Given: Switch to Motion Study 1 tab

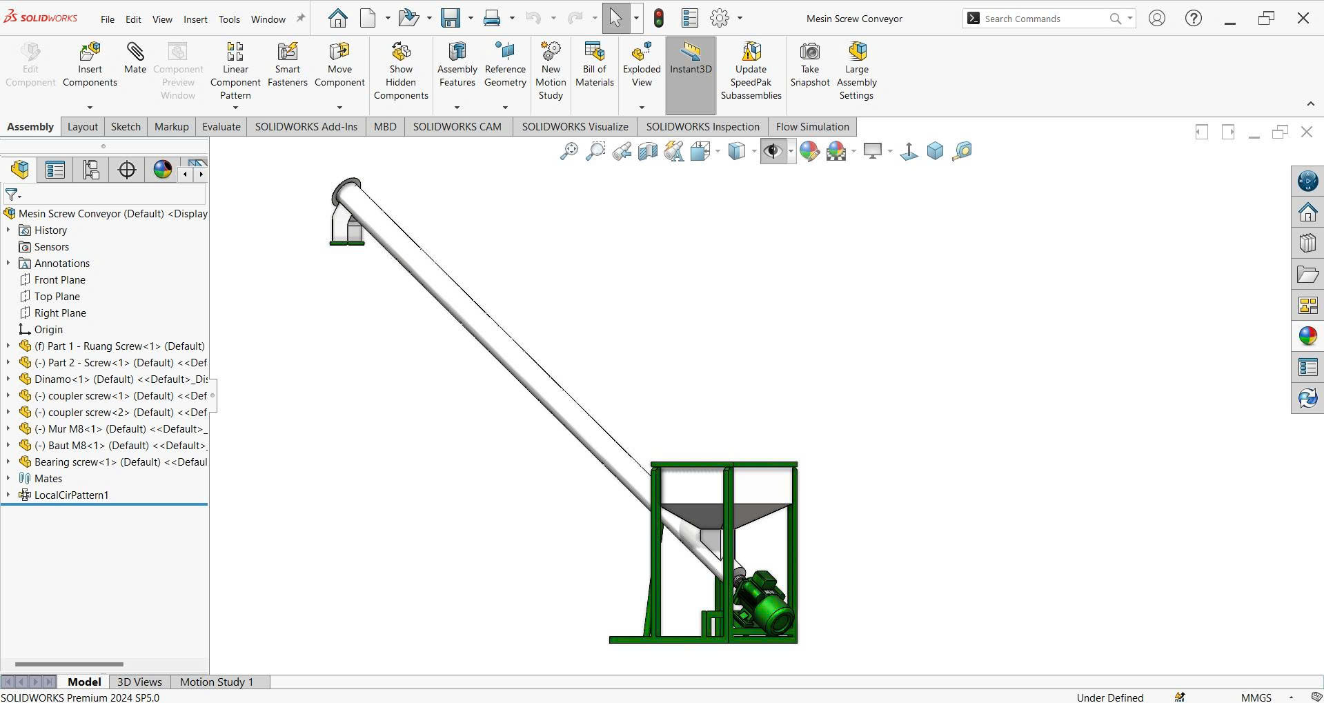Looking at the screenshot, I should tap(217, 682).
